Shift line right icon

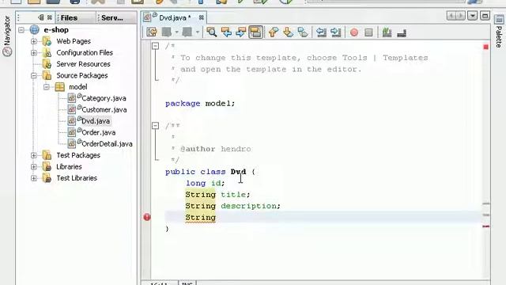tap(335, 32)
